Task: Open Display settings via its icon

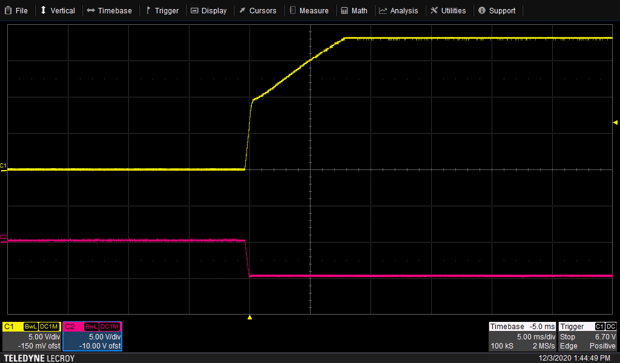Action: (194, 10)
